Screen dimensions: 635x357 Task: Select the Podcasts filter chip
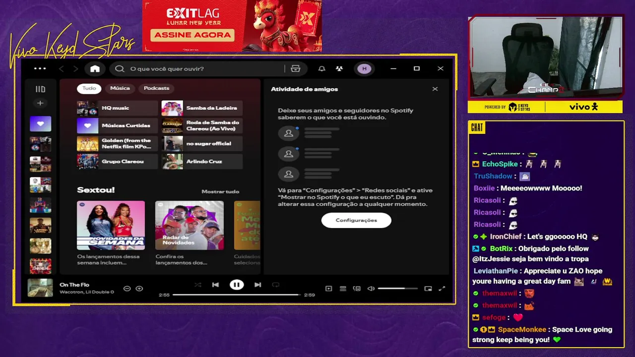(156, 88)
